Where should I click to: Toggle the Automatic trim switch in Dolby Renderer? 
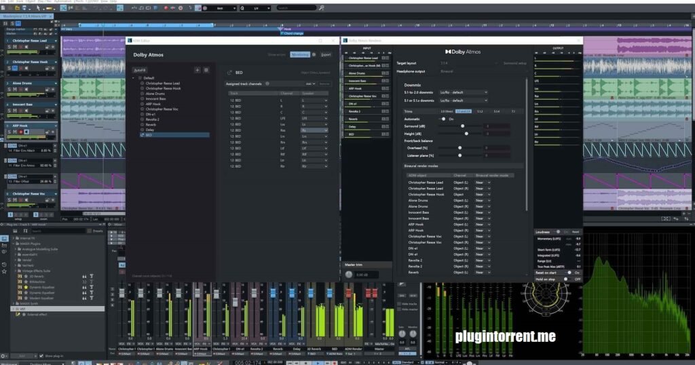(443, 119)
